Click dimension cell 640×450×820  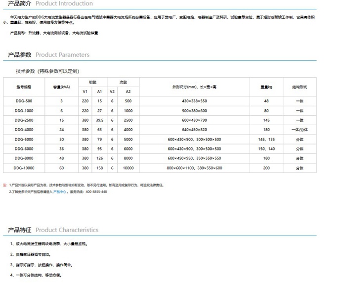194,130
